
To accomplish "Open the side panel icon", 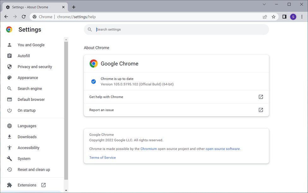I will tap(284, 17).
